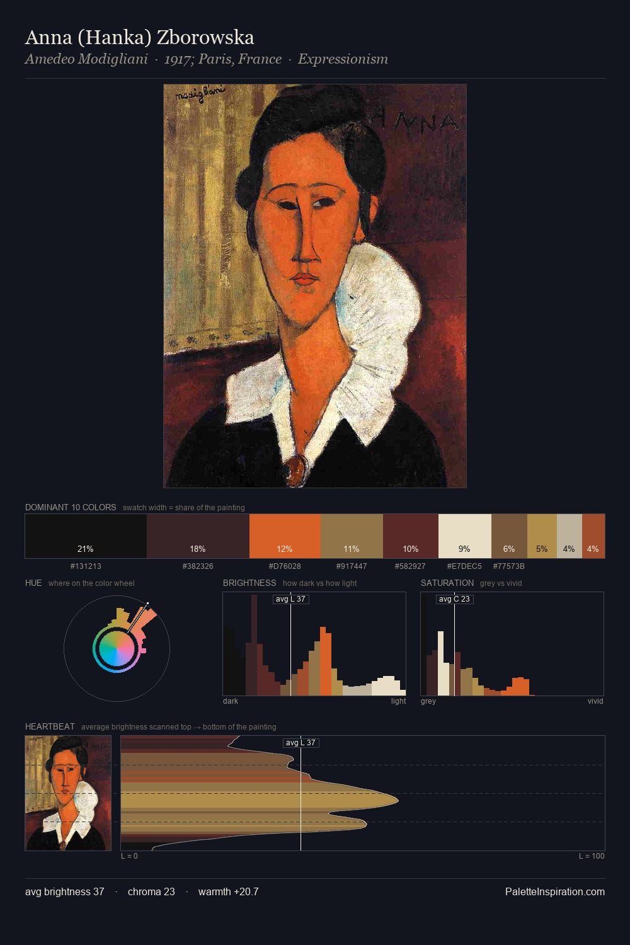Screen dimensions: 630x945
Task: Click the 'grey' axis label
Action: [x=428, y=701]
